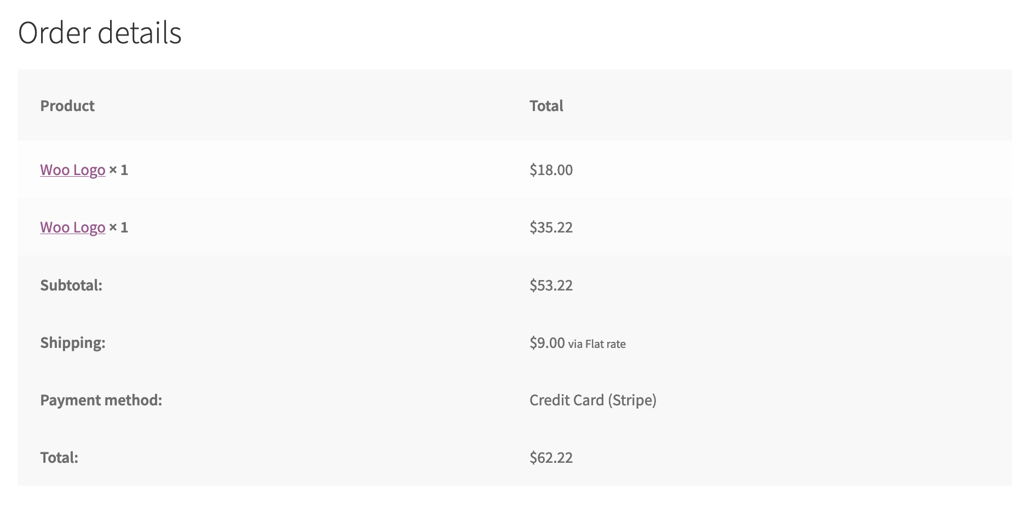
Task: Click the × 1 quantity beside first Woo Logo
Action: 119,170
